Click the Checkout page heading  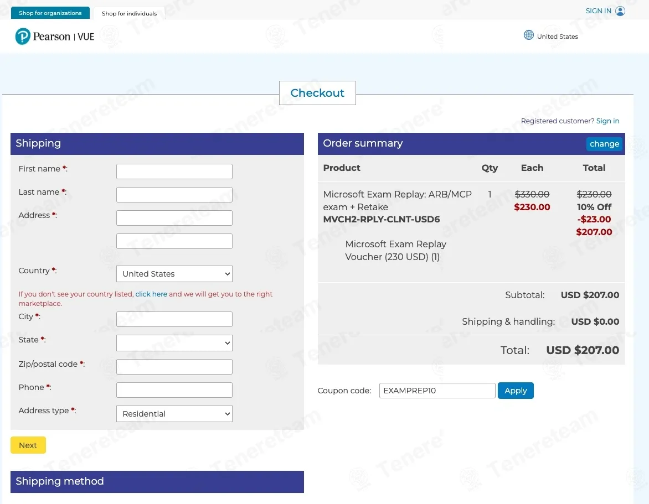(x=317, y=93)
